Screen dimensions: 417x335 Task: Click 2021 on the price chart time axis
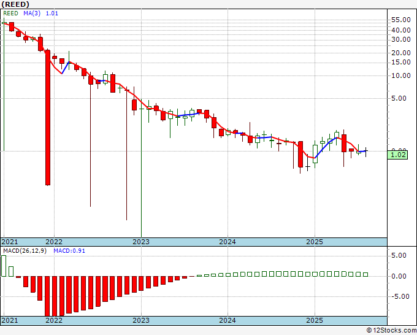(10, 242)
